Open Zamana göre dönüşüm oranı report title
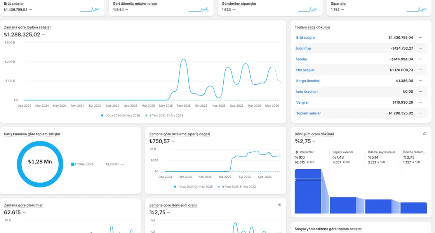This screenshot has height=233, width=435. (173, 205)
